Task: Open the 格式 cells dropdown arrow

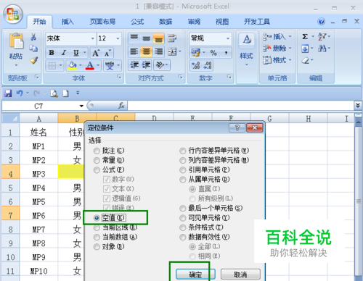Action: click(290, 60)
